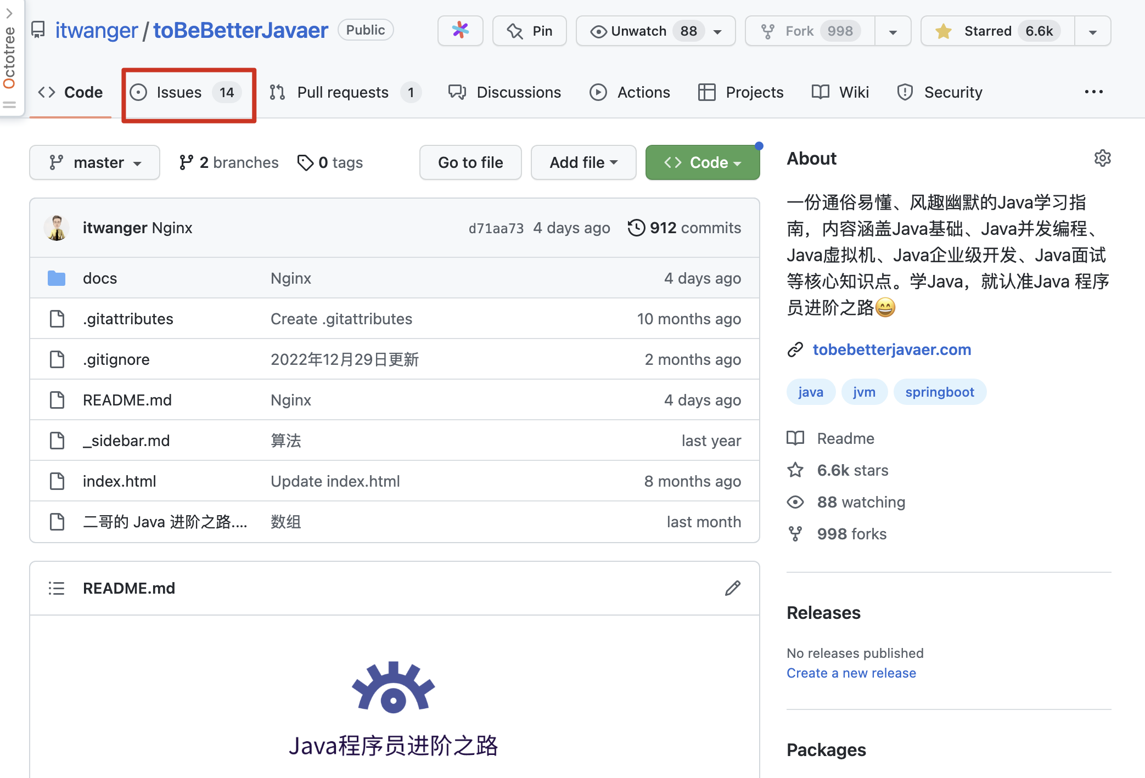Open the docs folder
This screenshot has height=778, width=1145.
pos(100,278)
